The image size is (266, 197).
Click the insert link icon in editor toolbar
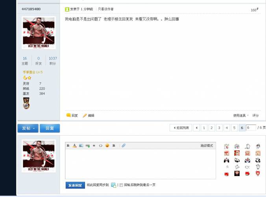87,146
